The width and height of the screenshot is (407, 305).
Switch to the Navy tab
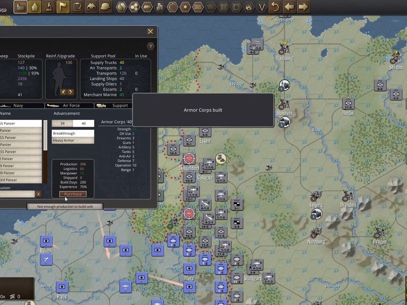tap(22, 106)
